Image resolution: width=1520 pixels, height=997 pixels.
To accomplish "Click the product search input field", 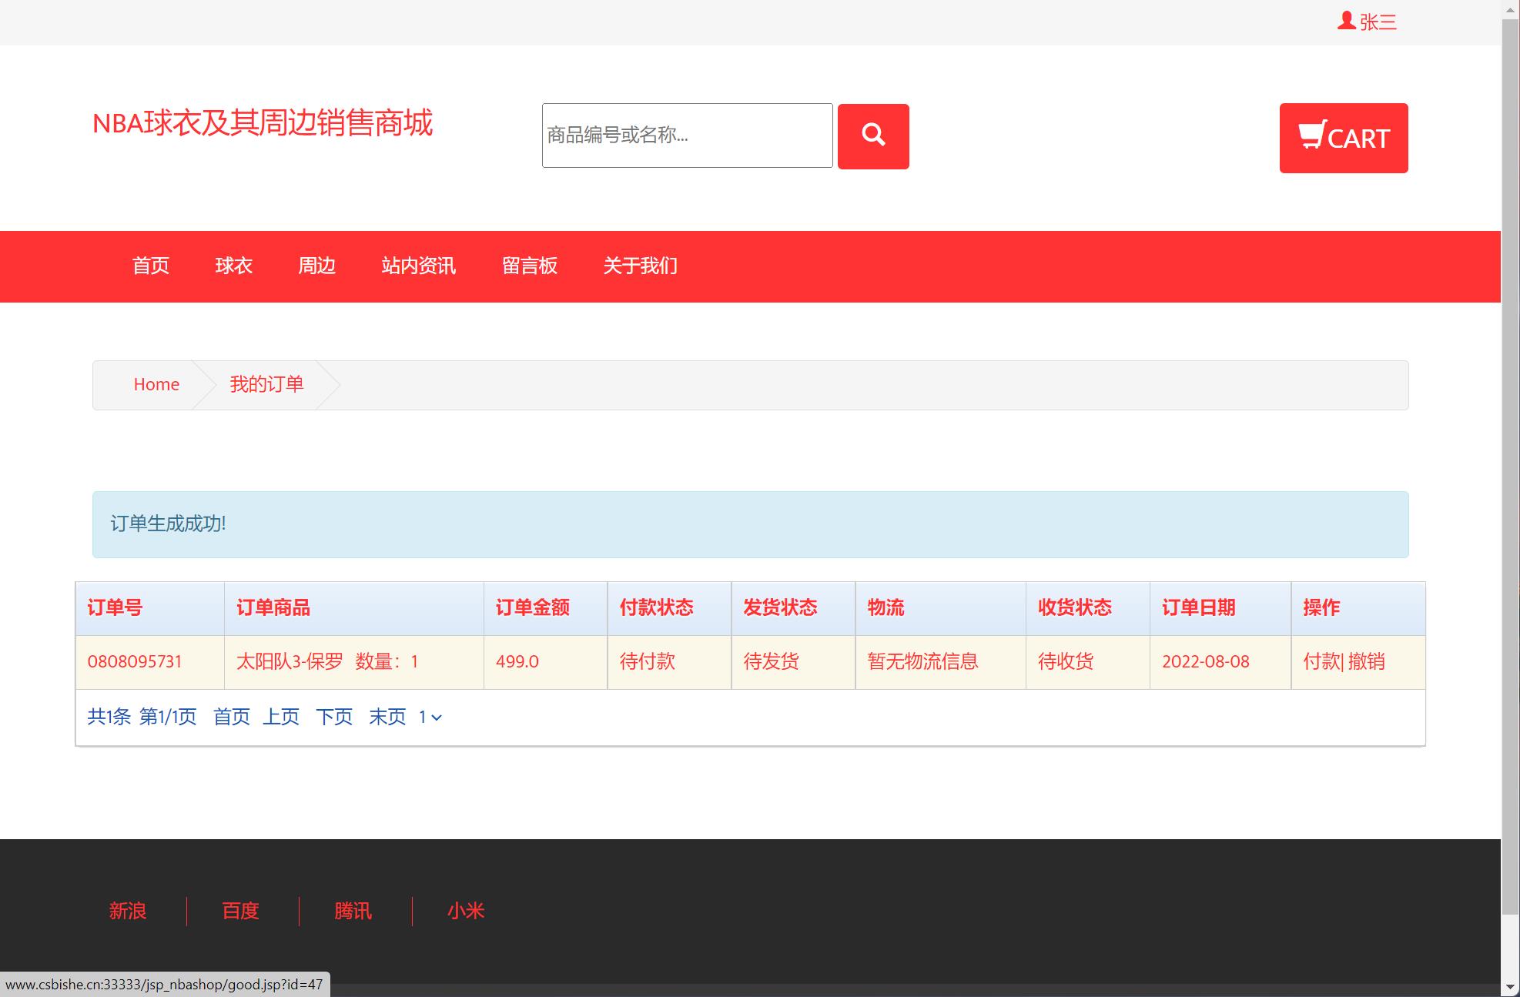I will [x=687, y=135].
